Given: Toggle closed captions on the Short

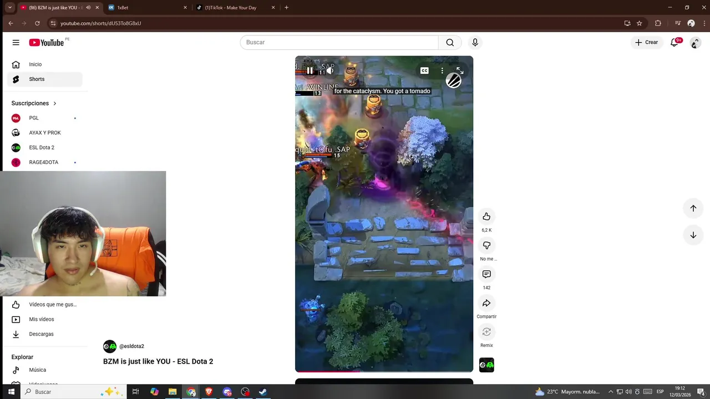Looking at the screenshot, I should point(424,70).
